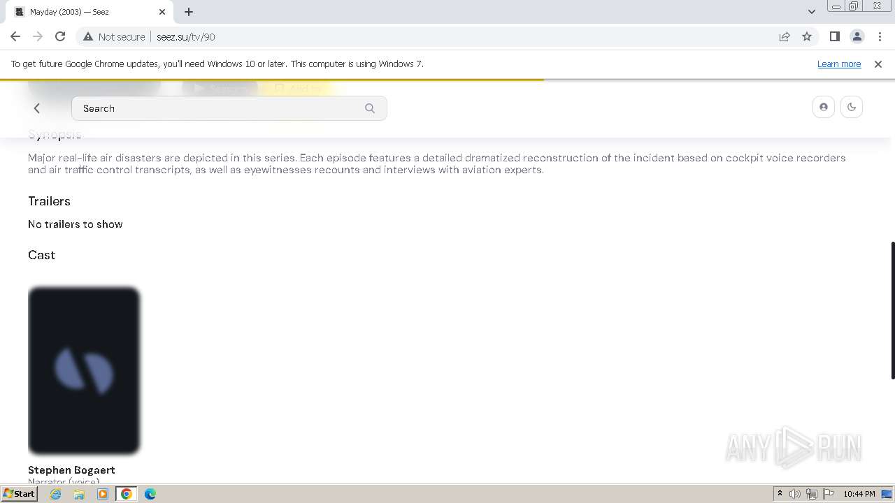This screenshot has height=503, width=895.
Task: Click the Not secure warning icon
Action: [88, 36]
